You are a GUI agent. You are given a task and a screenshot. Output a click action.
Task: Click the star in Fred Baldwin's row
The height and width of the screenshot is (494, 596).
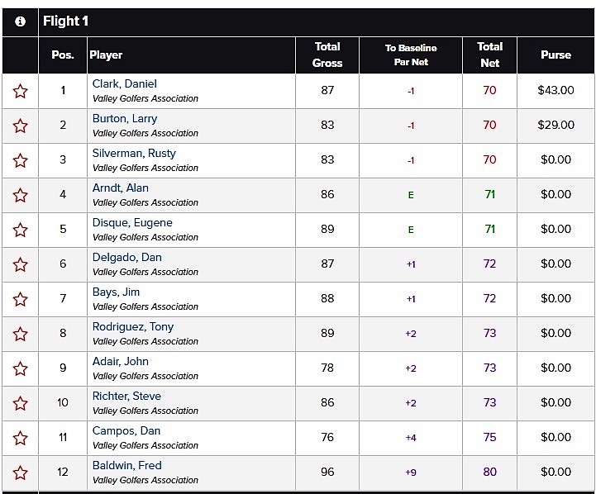pyautogui.click(x=20, y=473)
